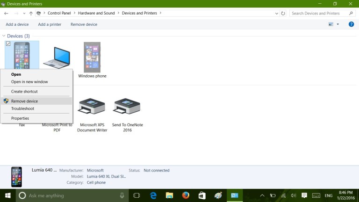Viewport: 359px width, 202px height.
Task: Open File Explorer from the taskbar
Action: click(x=169, y=195)
